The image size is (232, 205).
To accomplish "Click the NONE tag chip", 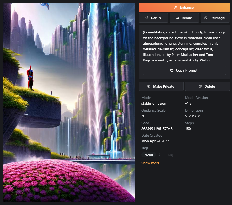I will click(x=149, y=155).
